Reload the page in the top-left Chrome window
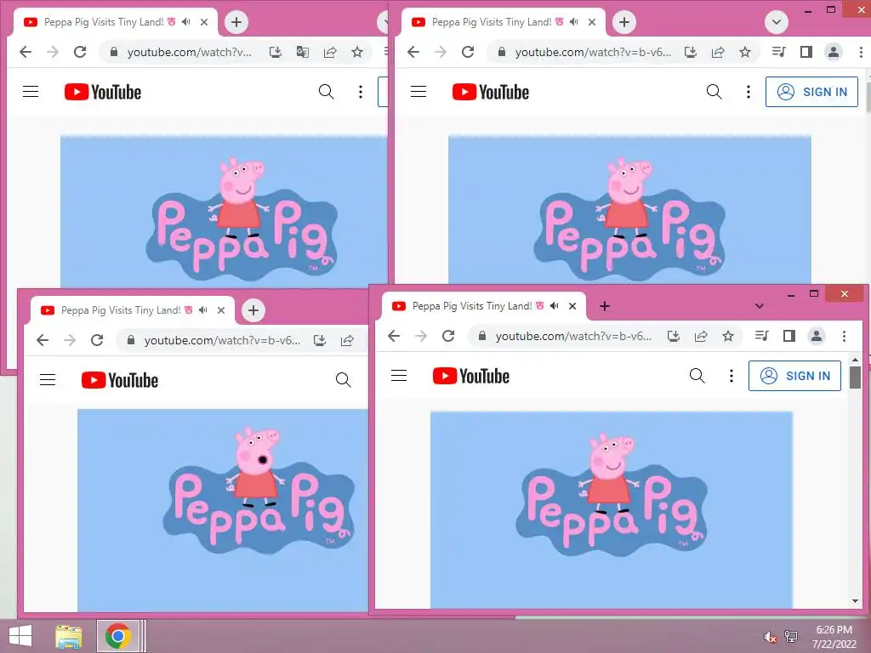 point(80,52)
